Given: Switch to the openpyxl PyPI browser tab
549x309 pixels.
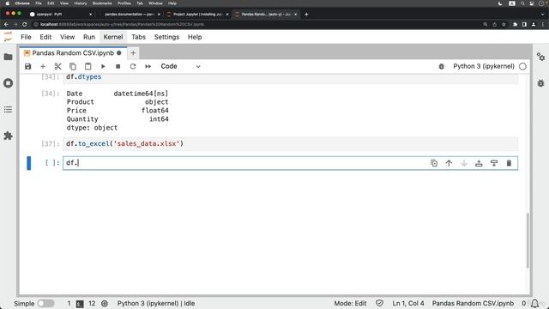Looking at the screenshot, I should (60, 14).
